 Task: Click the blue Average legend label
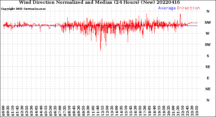(167, 8)
